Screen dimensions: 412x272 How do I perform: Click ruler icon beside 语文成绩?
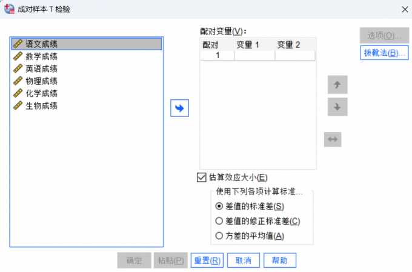pos(18,44)
